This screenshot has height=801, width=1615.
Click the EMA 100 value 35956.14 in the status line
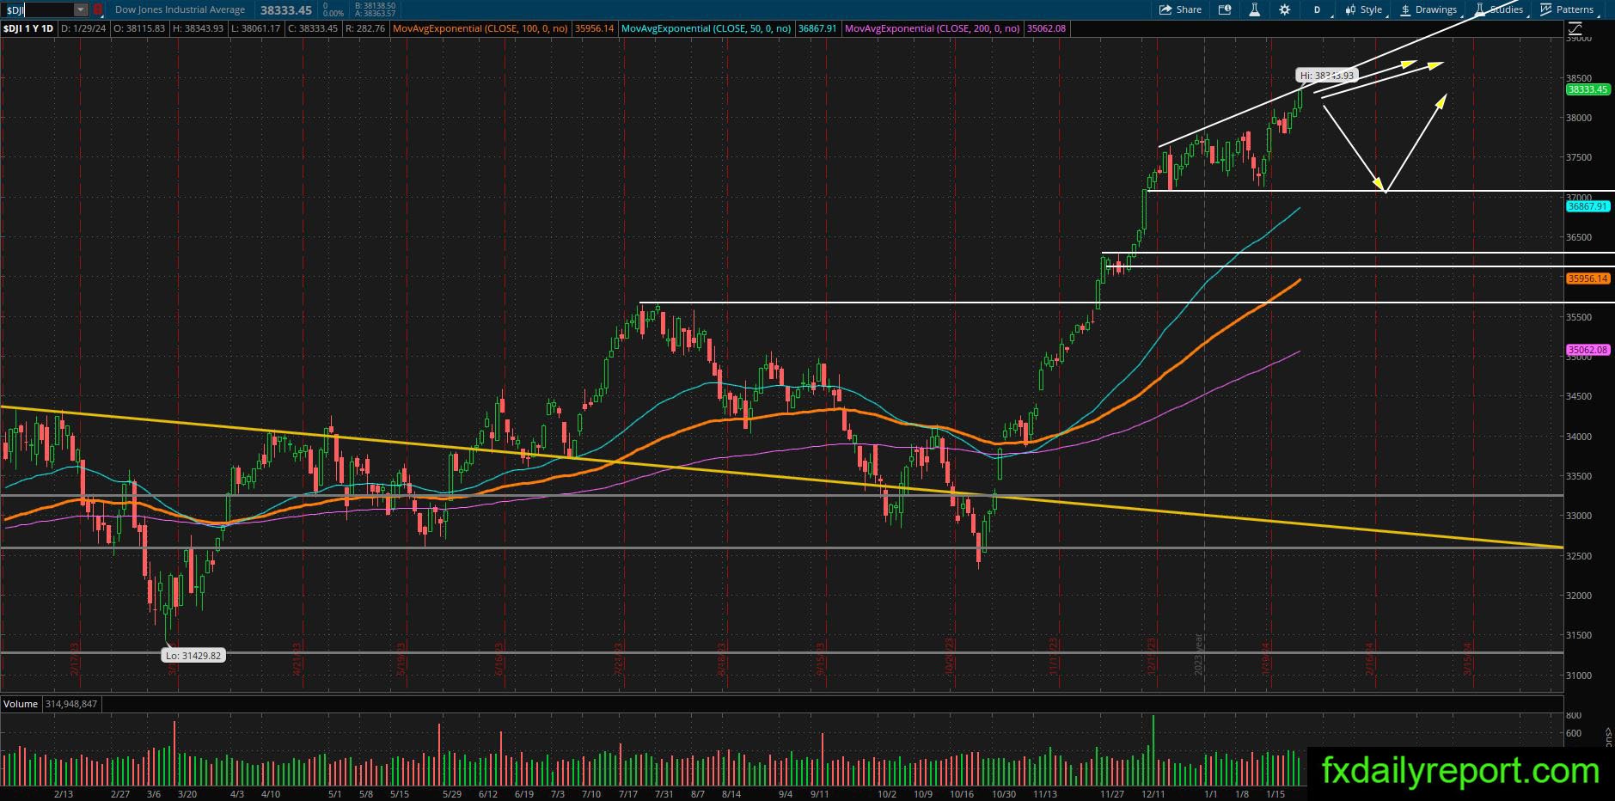(594, 28)
